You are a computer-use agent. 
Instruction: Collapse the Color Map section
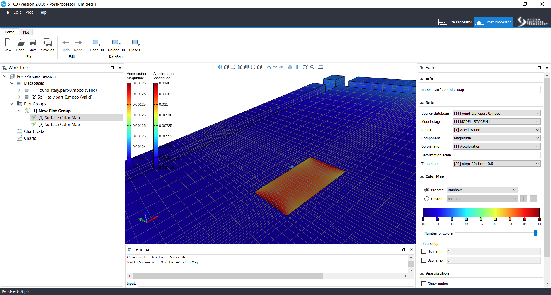pos(422,176)
